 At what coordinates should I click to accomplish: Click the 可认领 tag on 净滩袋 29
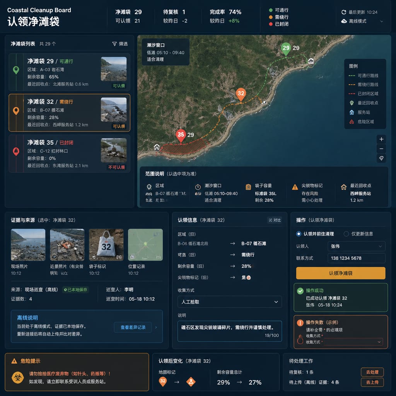pos(119,86)
